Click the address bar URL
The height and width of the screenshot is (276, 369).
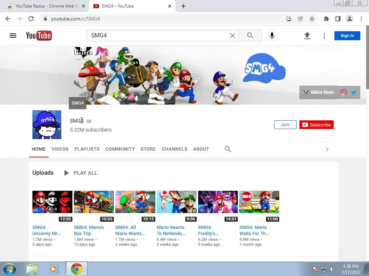pyautogui.click(x=75, y=19)
